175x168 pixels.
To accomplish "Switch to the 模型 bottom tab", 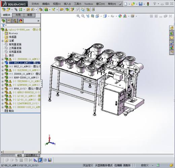I will (20, 155).
